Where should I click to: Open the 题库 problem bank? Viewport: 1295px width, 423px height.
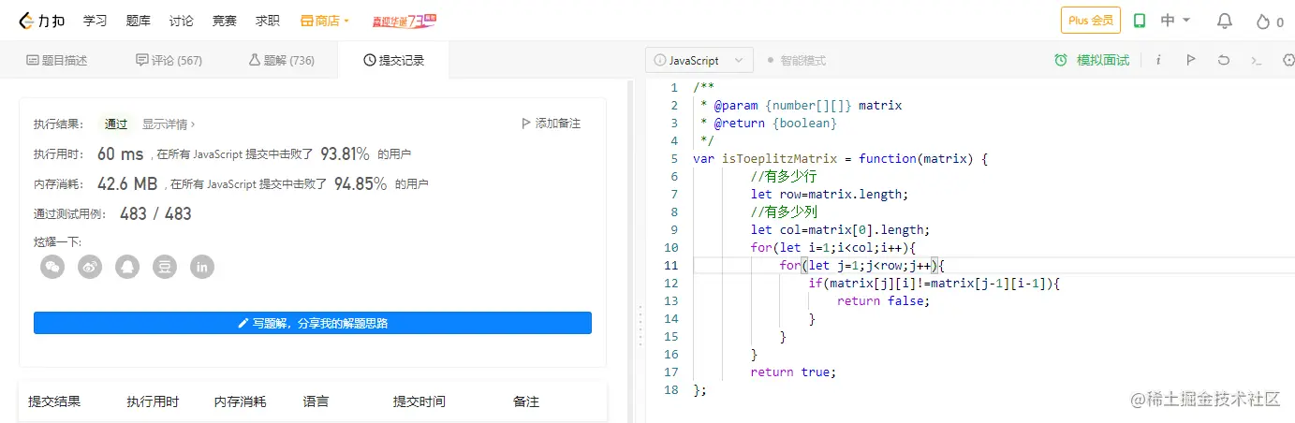(138, 21)
